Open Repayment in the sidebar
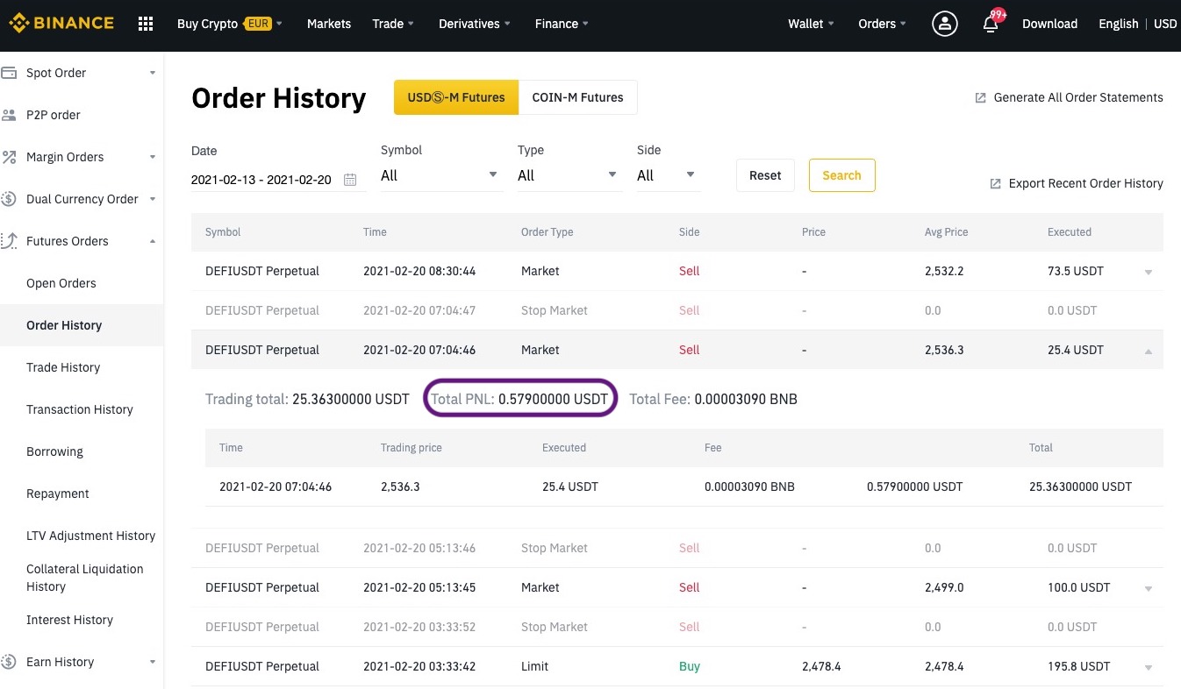 [x=58, y=494]
